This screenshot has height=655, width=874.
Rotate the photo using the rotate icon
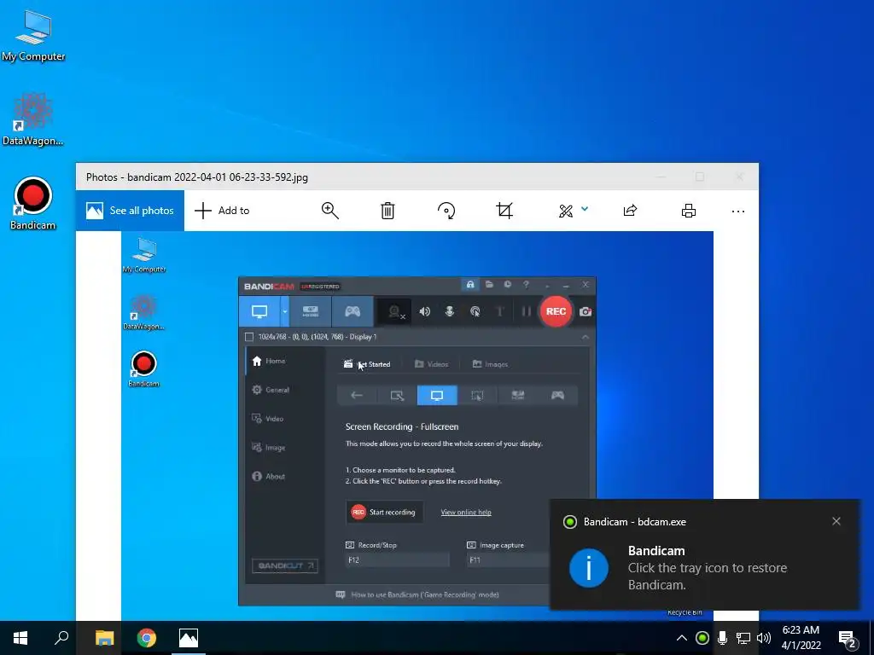coord(446,211)
